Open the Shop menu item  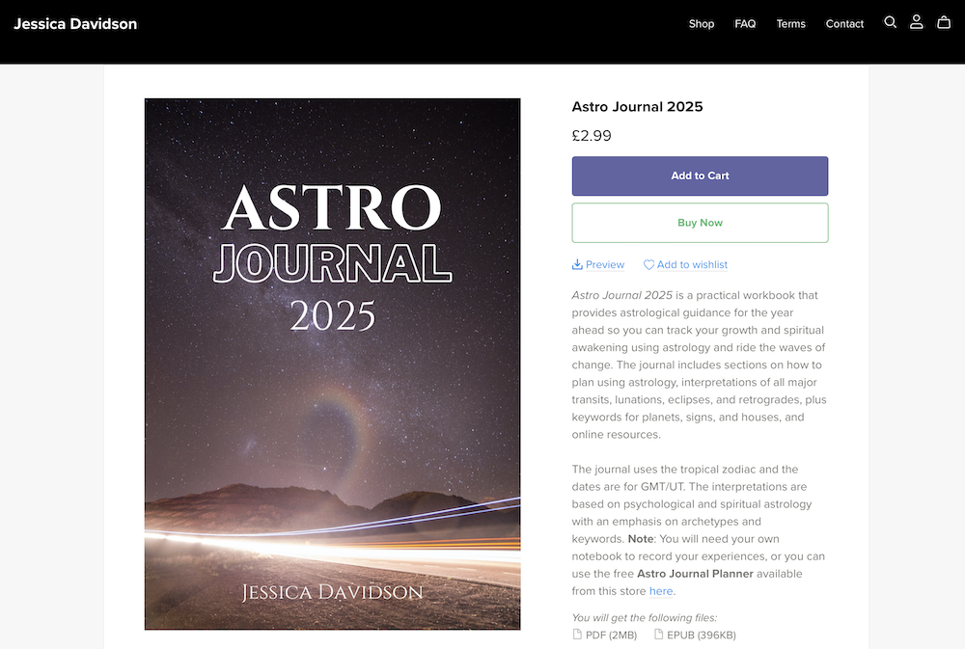click(x=702, y=23)
